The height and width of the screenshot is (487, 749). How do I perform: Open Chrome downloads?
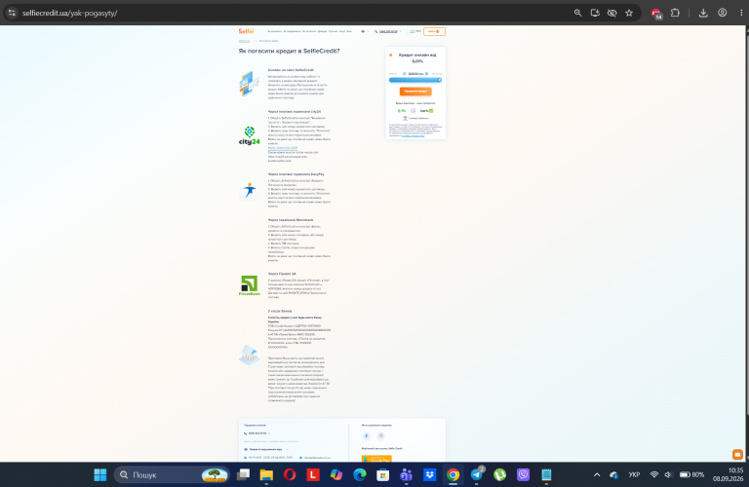coord(703,13)
